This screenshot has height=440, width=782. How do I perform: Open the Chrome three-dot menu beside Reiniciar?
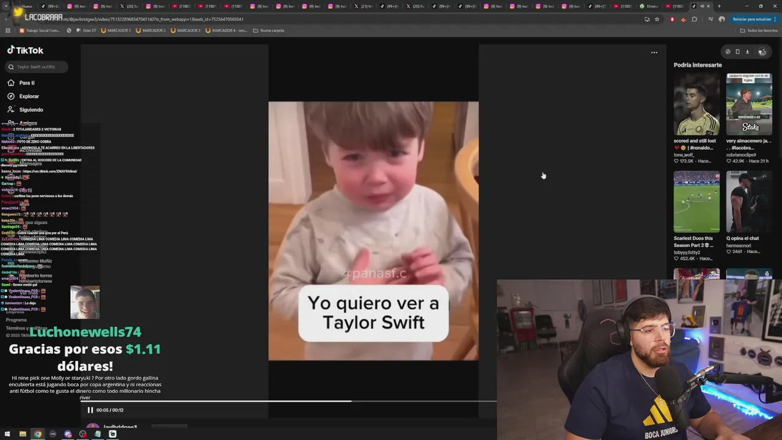click(775, 19)
